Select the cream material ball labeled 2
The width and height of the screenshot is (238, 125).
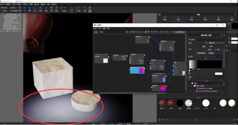223,103
